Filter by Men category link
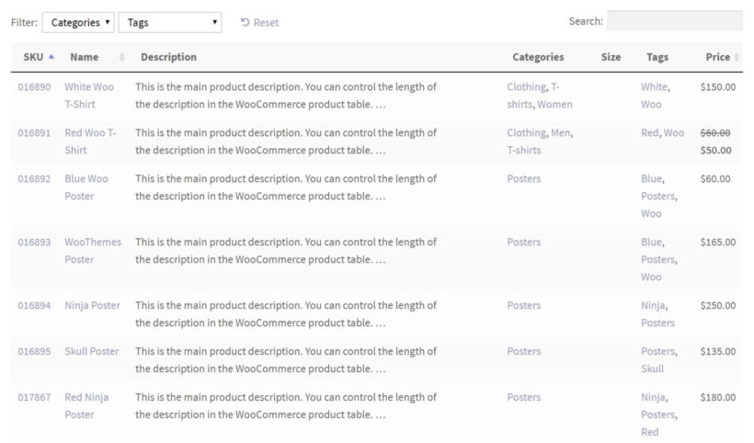 click(x=560, y=132)
